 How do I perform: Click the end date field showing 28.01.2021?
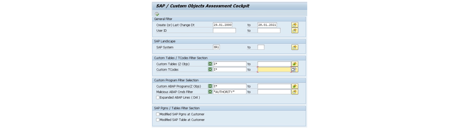(x=267, y=25)
